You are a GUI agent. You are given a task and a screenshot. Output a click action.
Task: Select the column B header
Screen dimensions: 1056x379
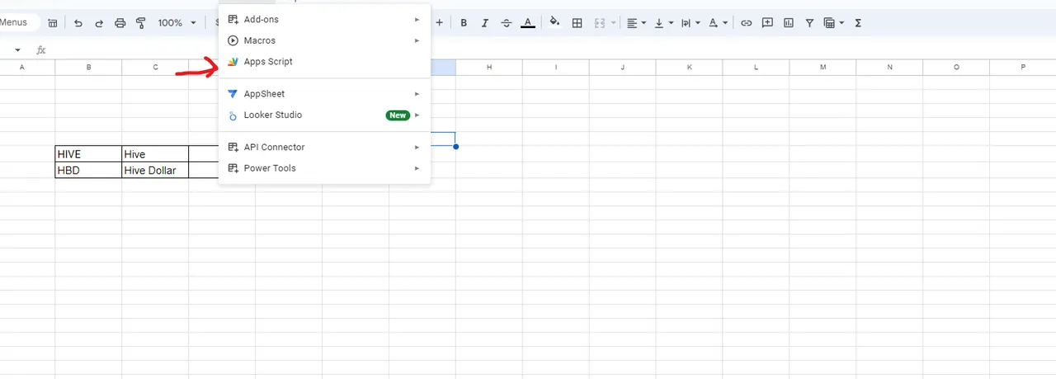click(88, 67)
